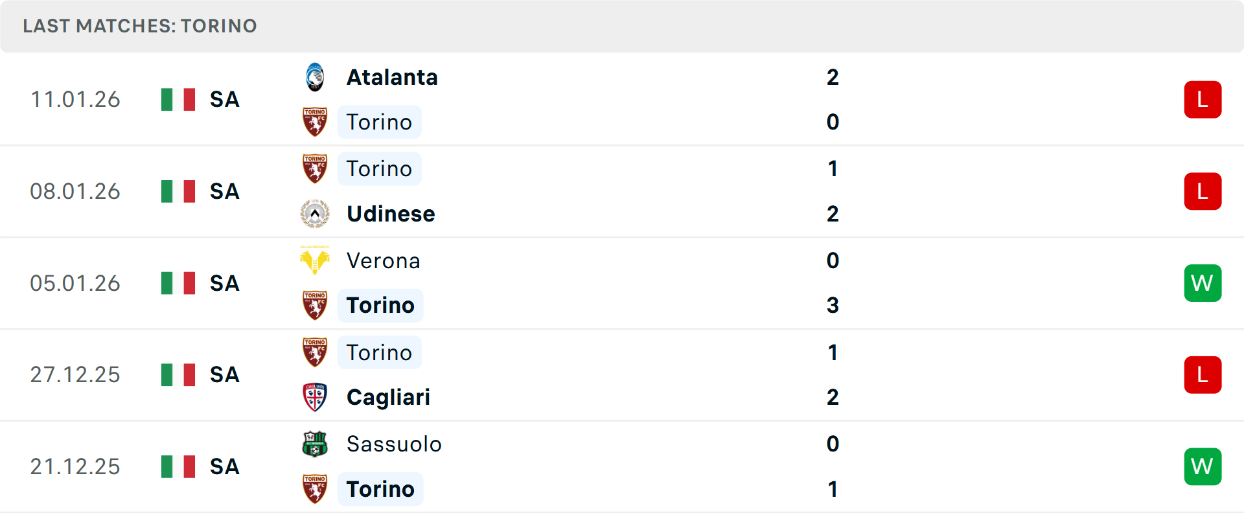The width and height of the screenshot is (1244, 513).
Task: Click Torino crest in the Udinese match
Action: pos(315,168)
